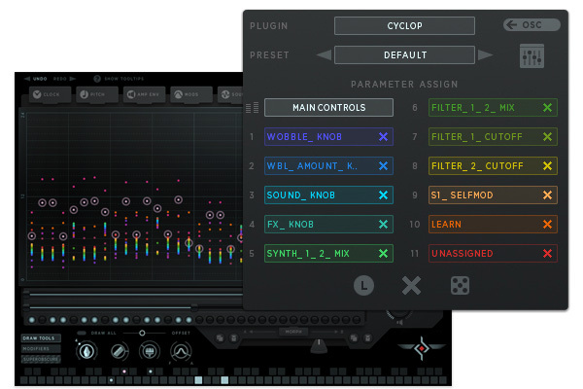The width and height of the screenshot is (583, 389).
Task: Select the FILTER_1_2_MIX parameter slot
Action: point(493,108)
